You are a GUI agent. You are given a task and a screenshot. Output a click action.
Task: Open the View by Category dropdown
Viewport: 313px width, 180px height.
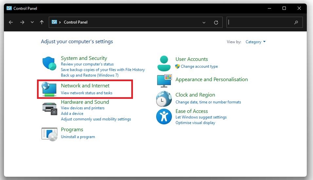[x=256, y=42]
